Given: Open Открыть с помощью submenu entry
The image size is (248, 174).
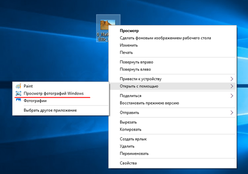Looking at the screenshot, I should tap(173, 86).
